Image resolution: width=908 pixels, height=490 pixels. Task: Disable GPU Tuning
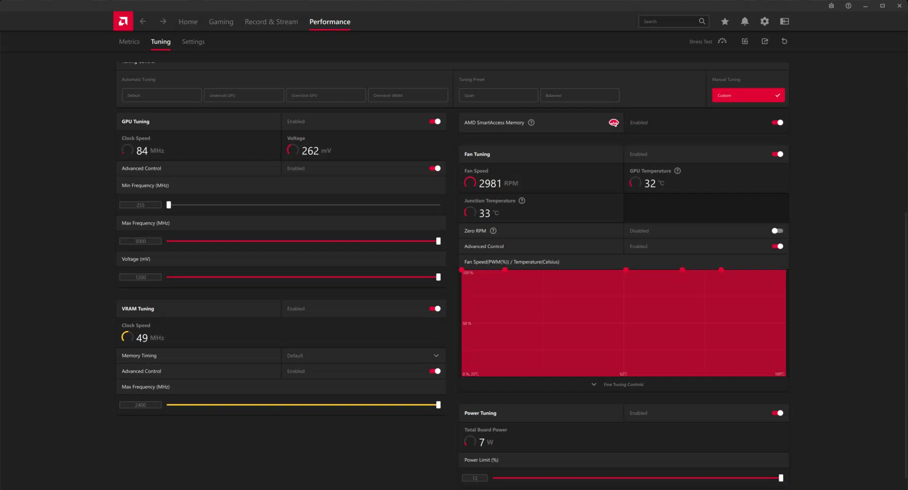(434, 121)
